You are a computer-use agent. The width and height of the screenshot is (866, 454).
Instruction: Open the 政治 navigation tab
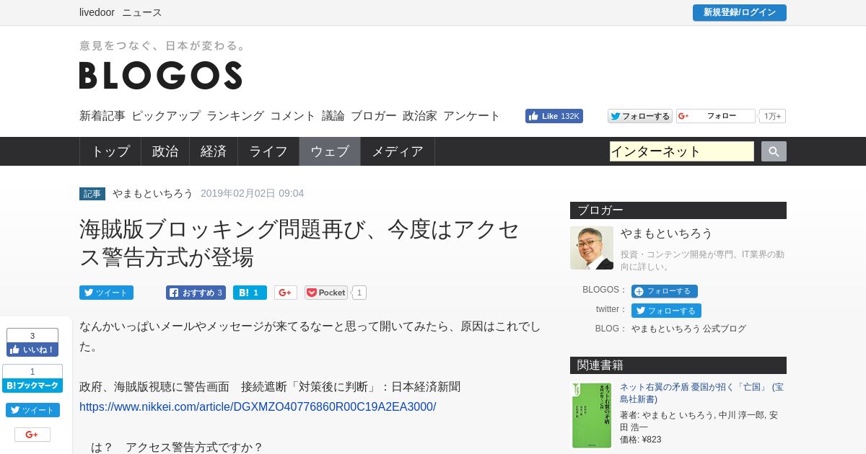[x=165, y=151]
